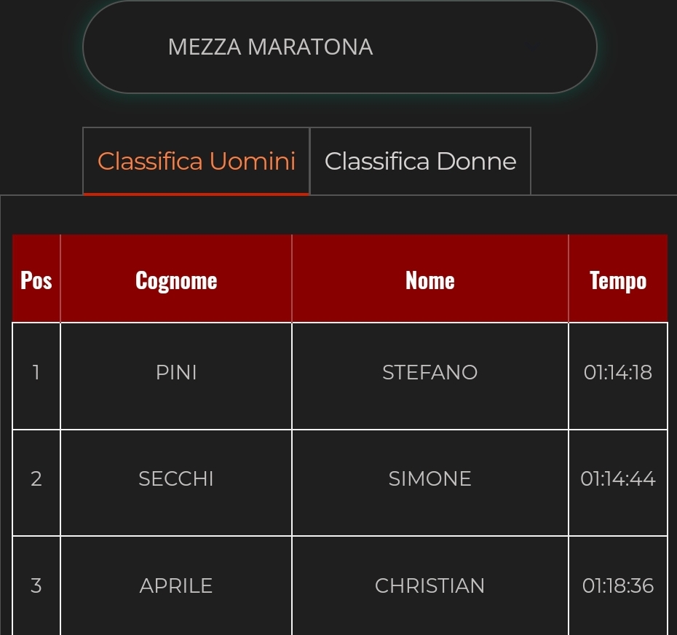Image resolution: width=677 pixels, height=635 pixels.
Task: Select the Nome column header
Action: 429,280
